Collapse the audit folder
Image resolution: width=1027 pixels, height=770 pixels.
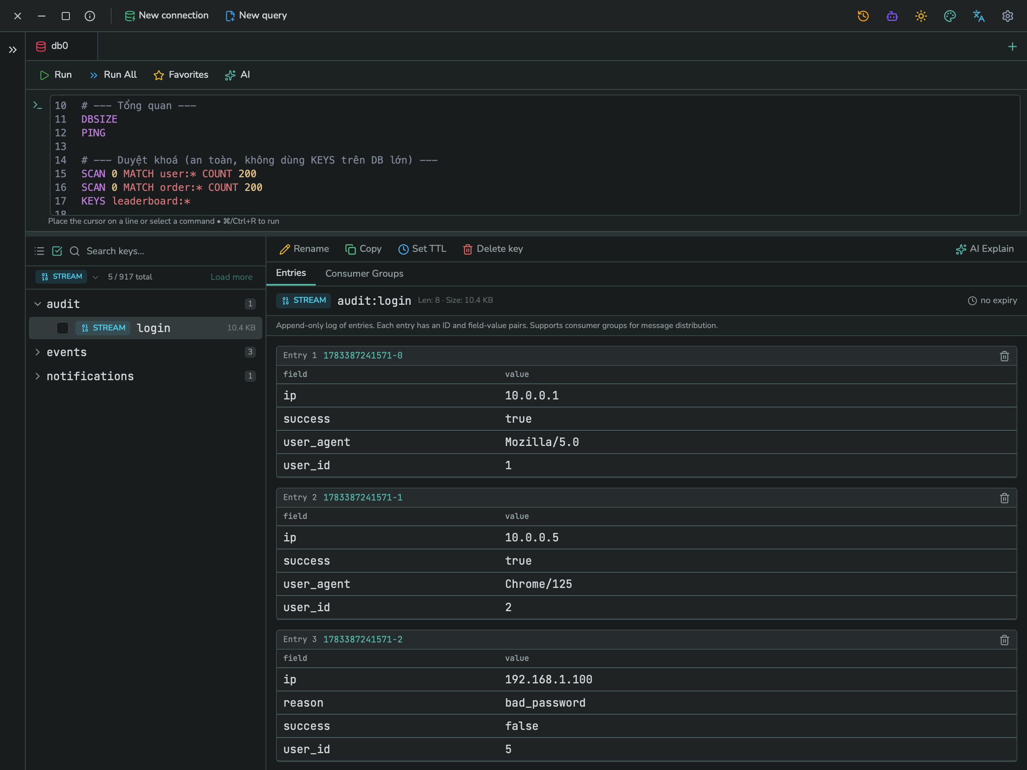[38, 304]
